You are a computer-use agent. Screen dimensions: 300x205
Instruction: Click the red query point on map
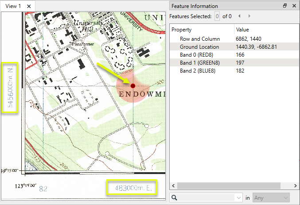click(132, 85)
